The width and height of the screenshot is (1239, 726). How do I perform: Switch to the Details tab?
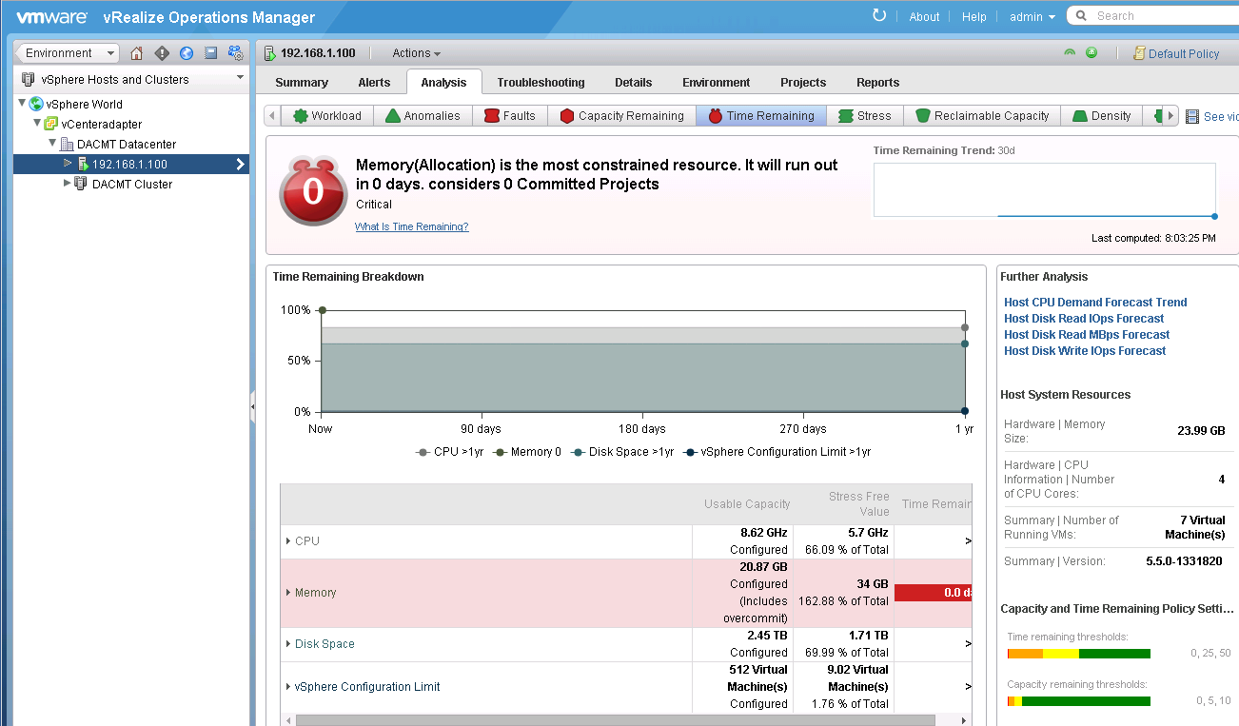(634, 82)
